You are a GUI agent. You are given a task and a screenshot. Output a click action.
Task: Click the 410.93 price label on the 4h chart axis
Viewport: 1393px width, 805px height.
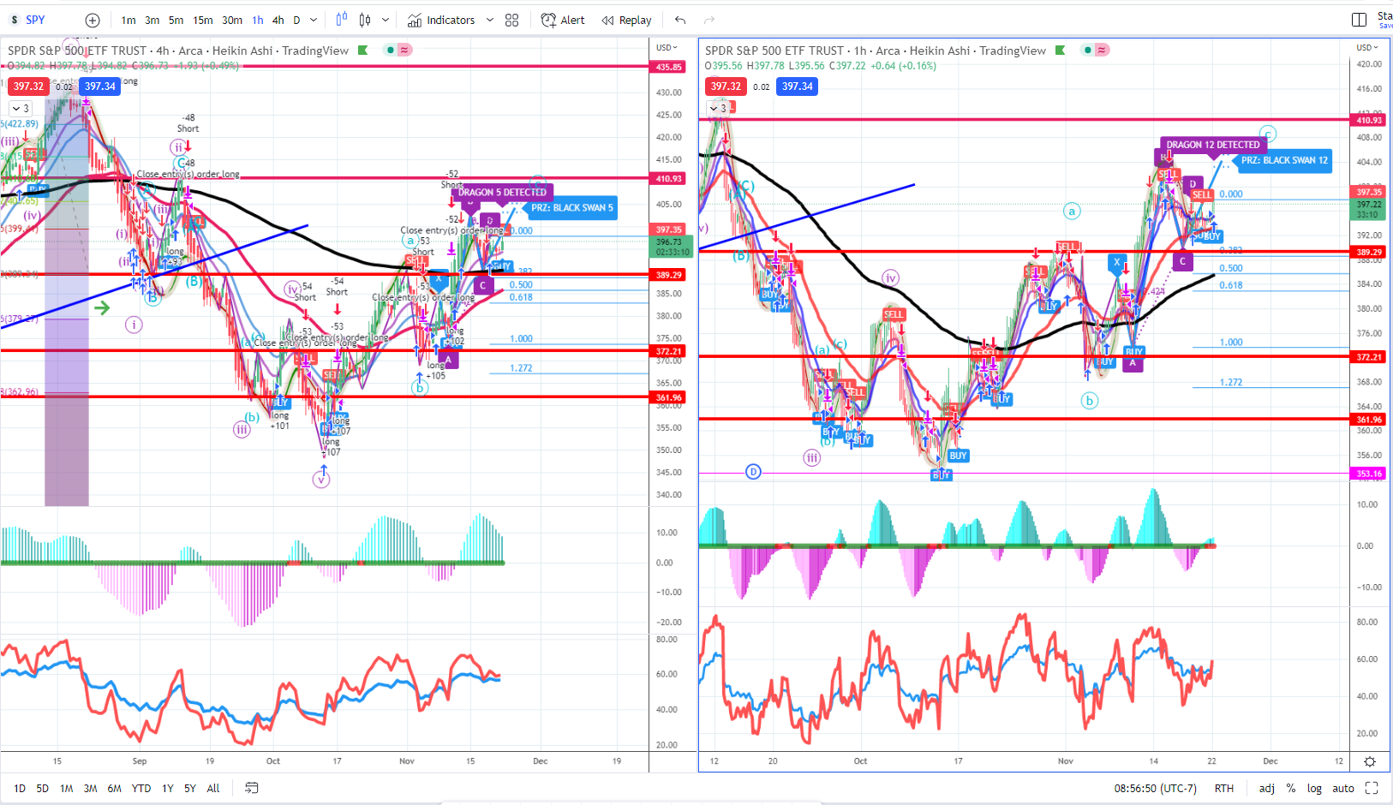tap(669, 179)
